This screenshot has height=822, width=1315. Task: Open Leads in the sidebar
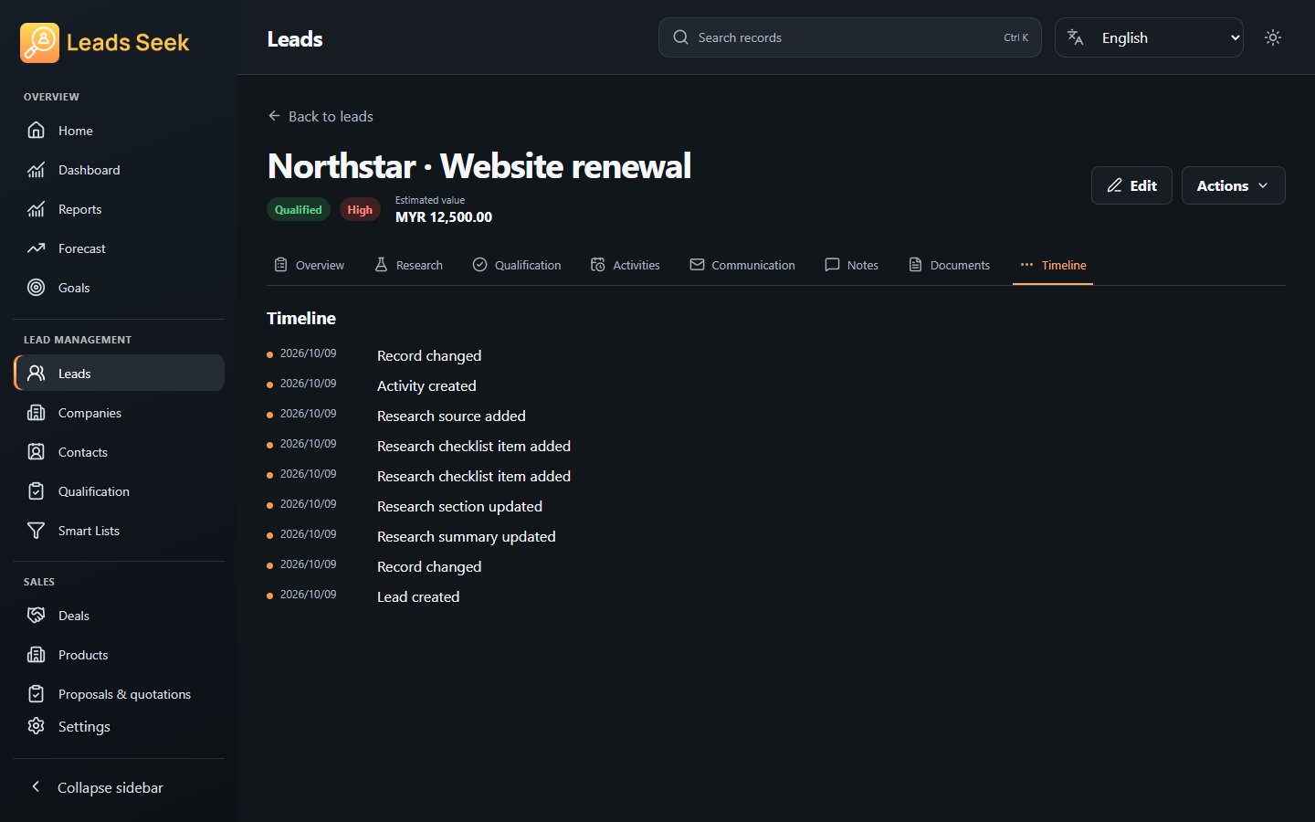120,374
